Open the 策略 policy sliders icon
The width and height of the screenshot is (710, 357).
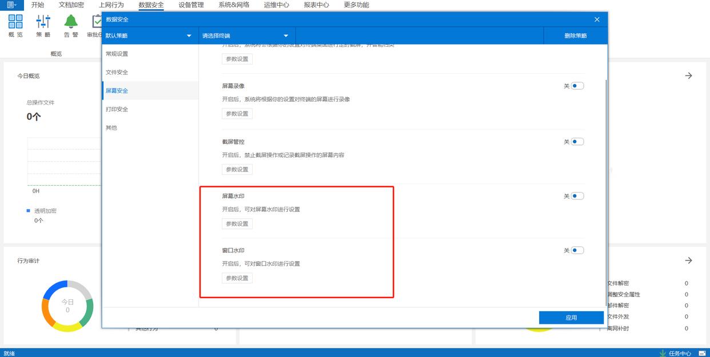(x=43, y=22)
